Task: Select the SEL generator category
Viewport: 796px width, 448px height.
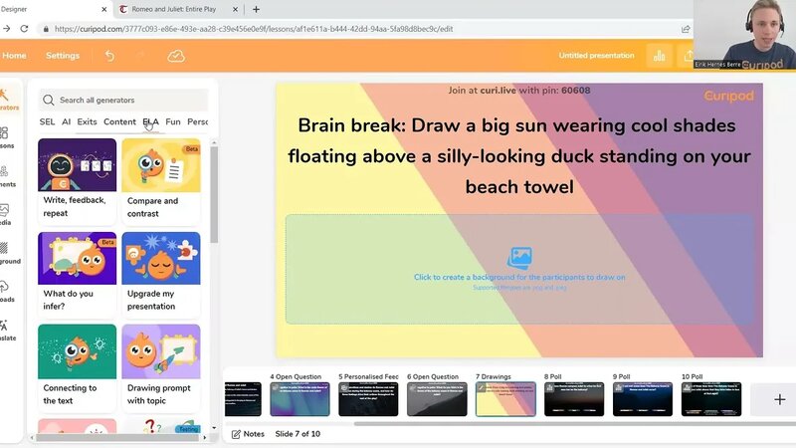Action: coord(47,121)
